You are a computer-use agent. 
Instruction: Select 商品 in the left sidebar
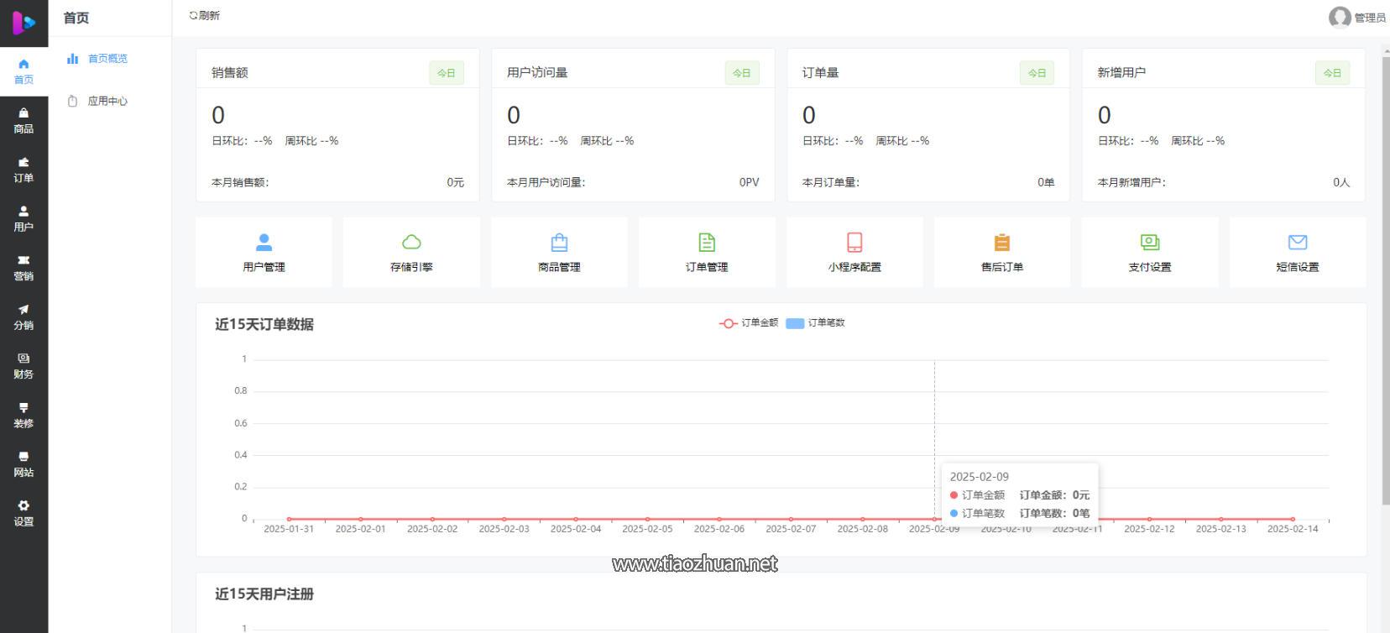pyautogui.click(x=24, y=121)
